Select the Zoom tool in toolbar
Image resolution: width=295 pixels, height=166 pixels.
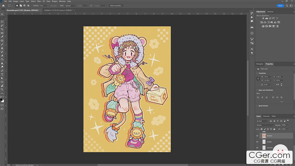click(2, 90)
